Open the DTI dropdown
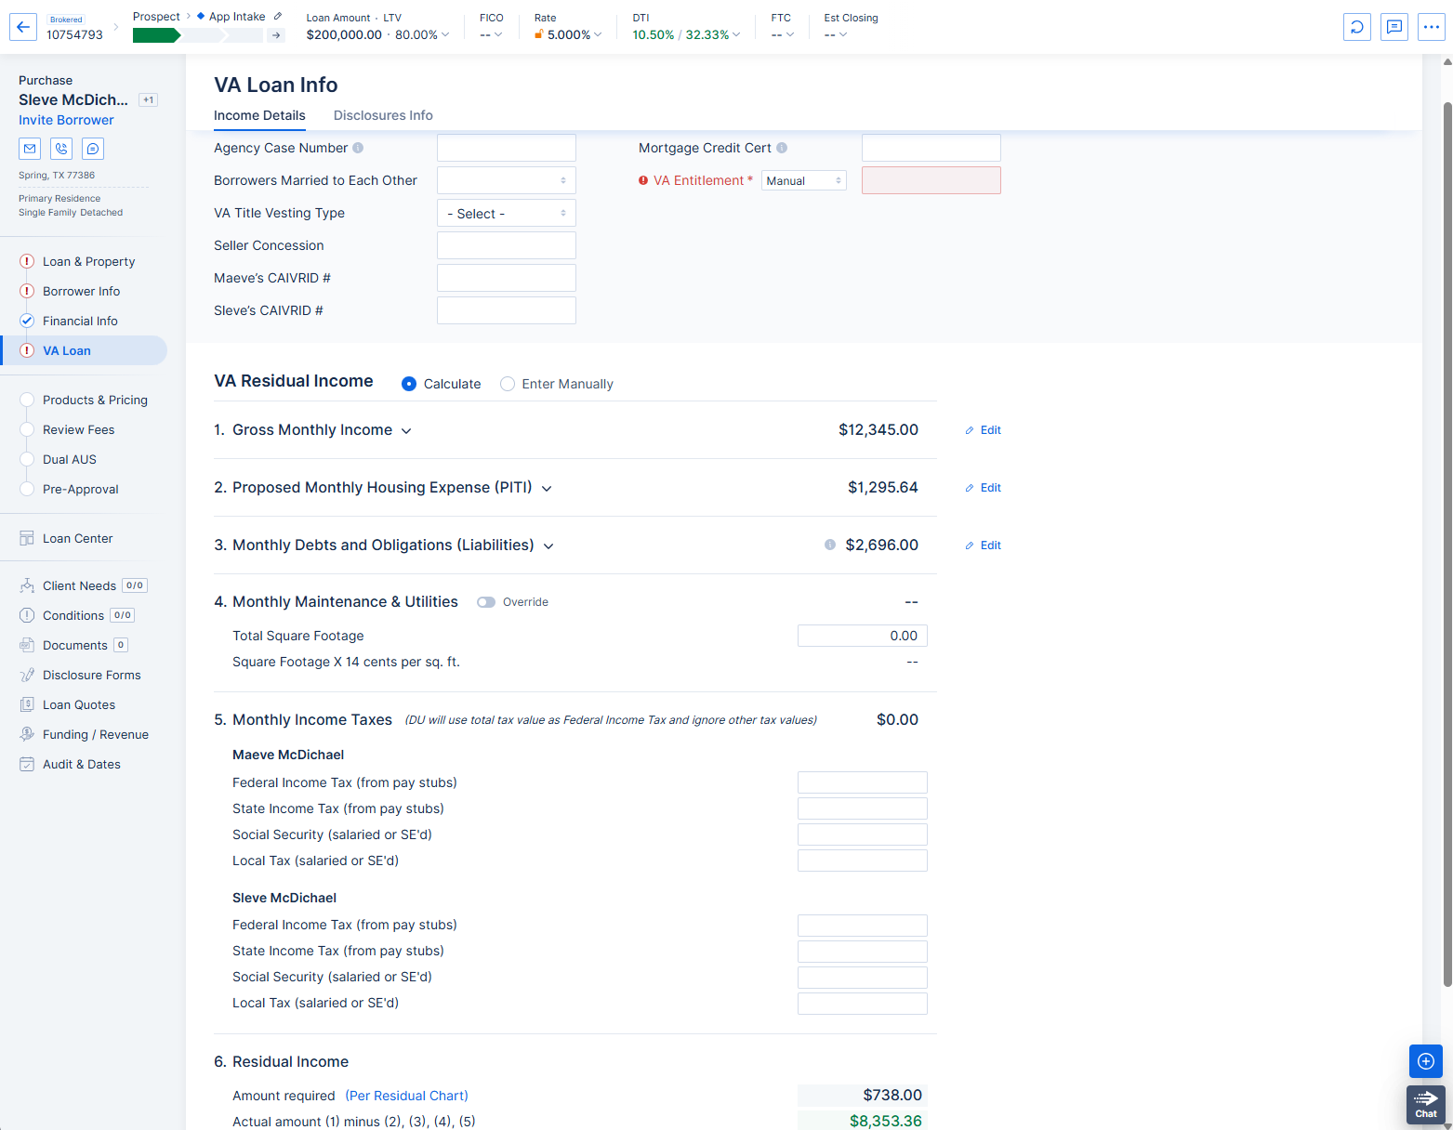The height and width of the screenshot is (1130, 1453). click(x=687, y=34)
